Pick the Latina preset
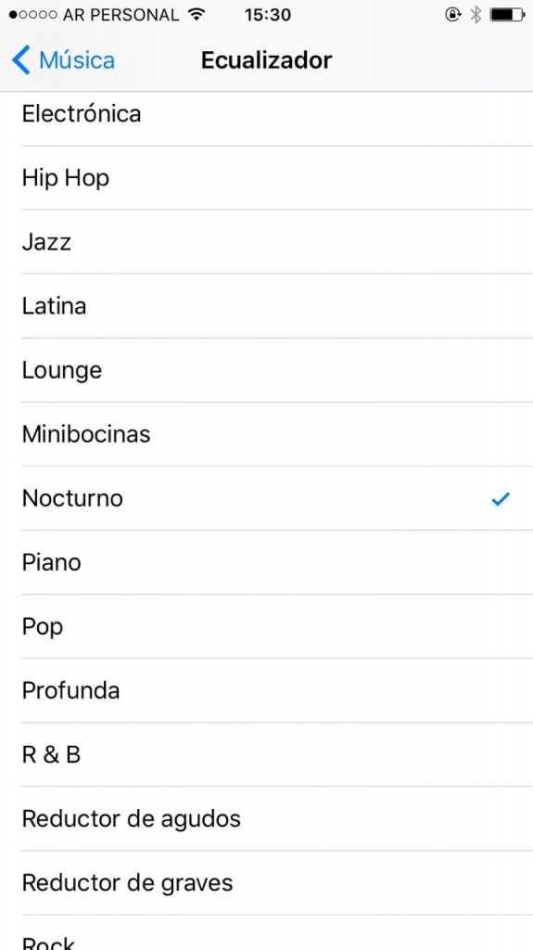Image resolution: width=533 pixels, height=950 pixels. [x=267, y=306]
